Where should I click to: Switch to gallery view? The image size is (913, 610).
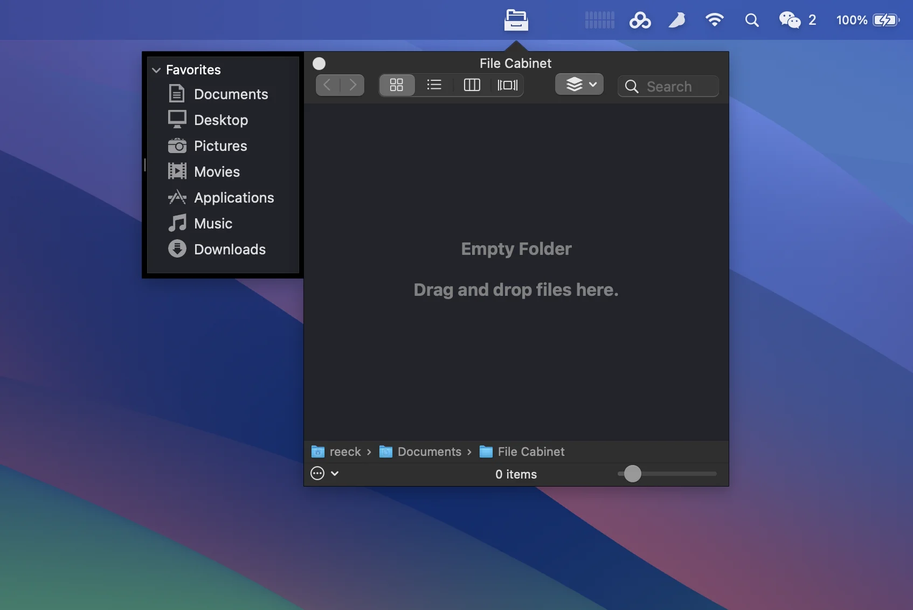pos(507,85)
